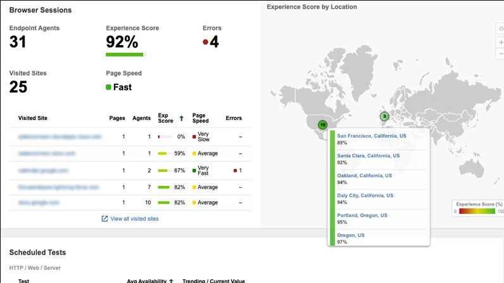Sort table by Visited Site column header
Image resolution: width=504 pixels, height=283 pixels.
coord(33,118)
